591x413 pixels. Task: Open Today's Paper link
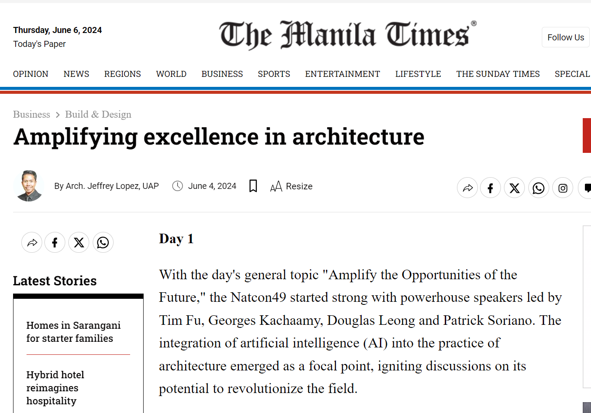39,44
